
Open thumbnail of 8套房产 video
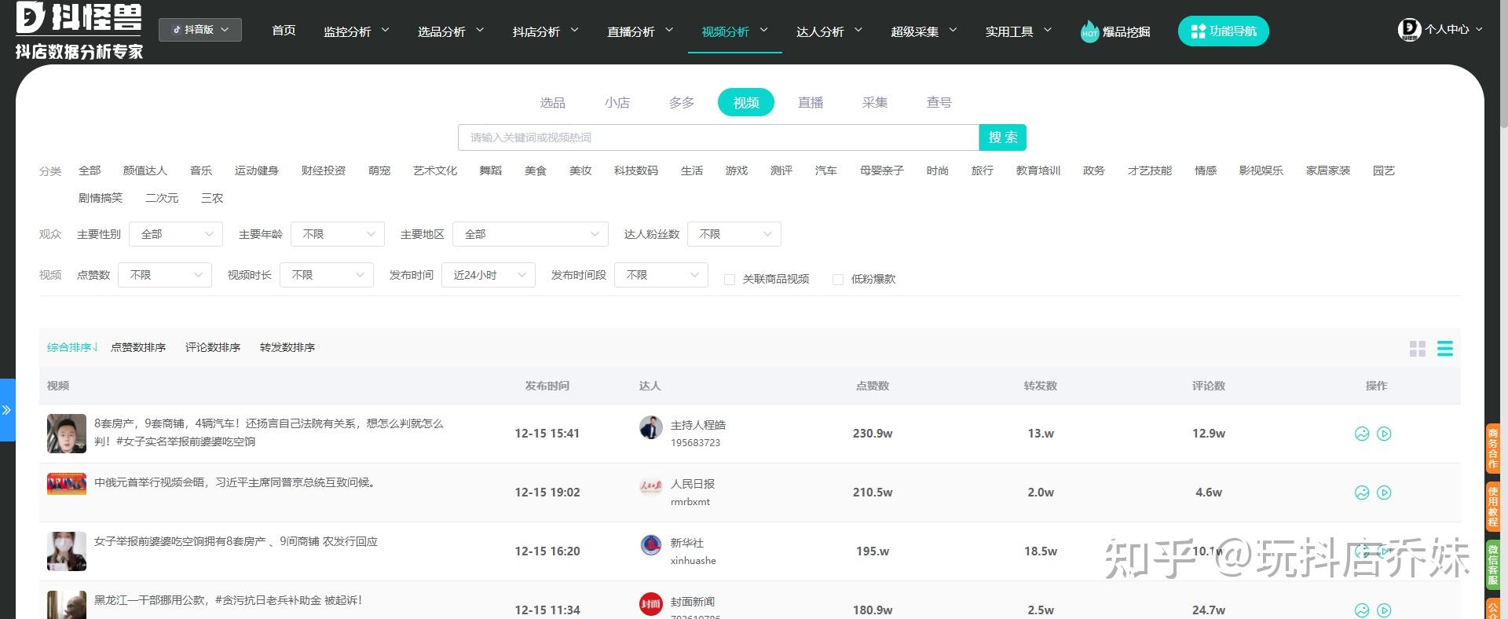click(67, 434)
